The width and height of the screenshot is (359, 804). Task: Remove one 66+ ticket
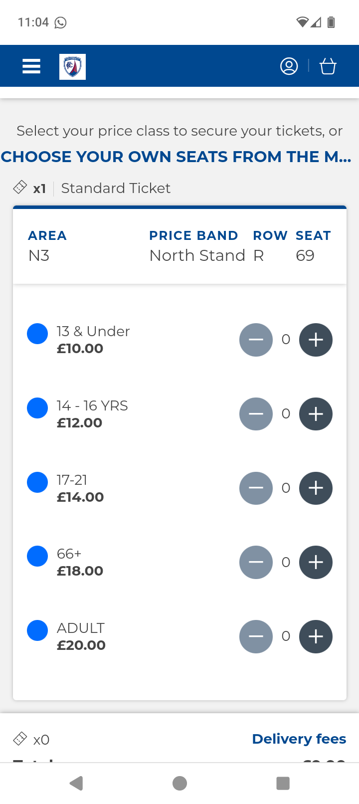pyautogui.click(x=256, y=563)
